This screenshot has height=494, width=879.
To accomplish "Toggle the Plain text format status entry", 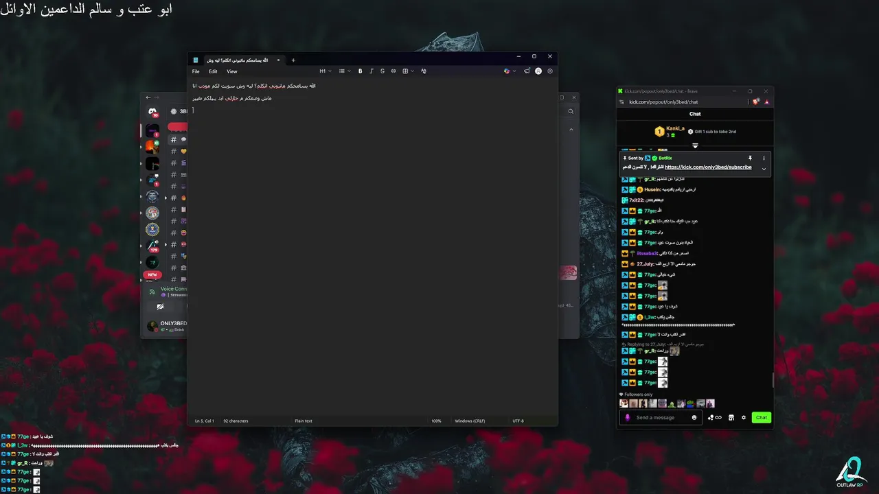I will [304, 421].
